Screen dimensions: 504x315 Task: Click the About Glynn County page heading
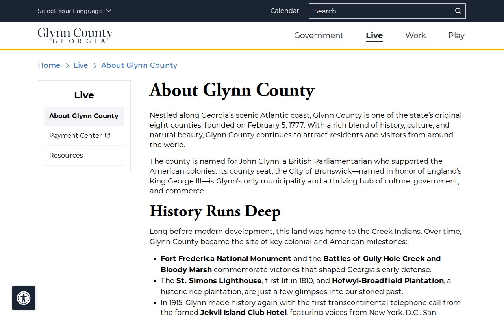[x=232, y=90]
